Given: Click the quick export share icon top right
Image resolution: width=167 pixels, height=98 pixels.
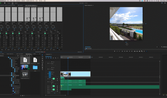Looking at the screenshot, I should click(x=165, y=3).
